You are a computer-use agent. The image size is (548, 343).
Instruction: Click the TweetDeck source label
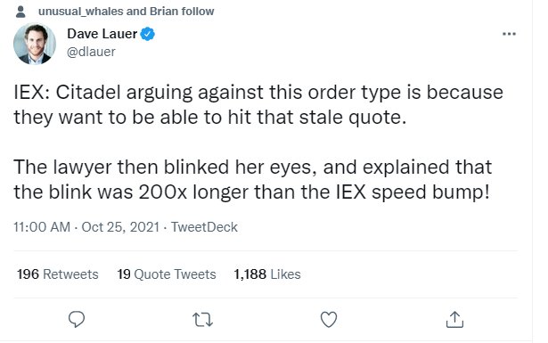click(204, 227)
